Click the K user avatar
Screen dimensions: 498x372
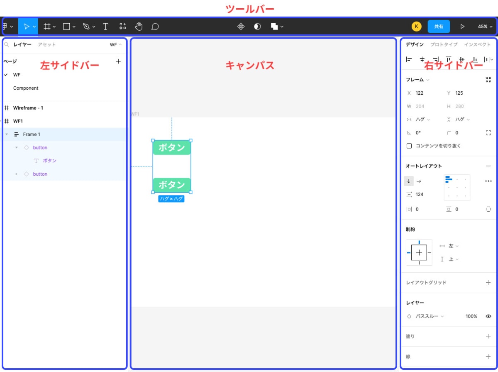[416, 26]
